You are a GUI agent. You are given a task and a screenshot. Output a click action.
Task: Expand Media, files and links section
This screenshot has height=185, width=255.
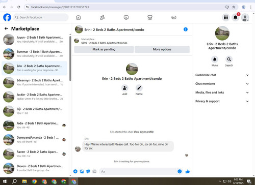222,92
